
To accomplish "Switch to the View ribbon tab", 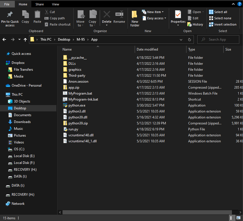I will coord(55,4).
